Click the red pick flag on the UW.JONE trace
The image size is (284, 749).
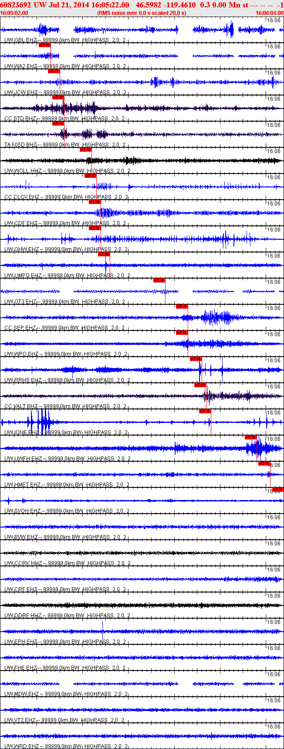point(205,411)
